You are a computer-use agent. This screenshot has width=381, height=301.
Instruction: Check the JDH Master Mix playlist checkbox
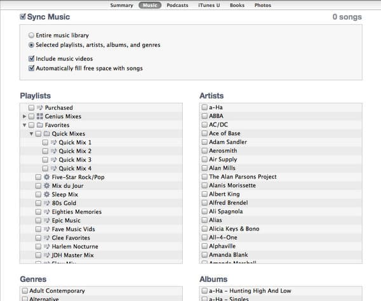[38, 255]
